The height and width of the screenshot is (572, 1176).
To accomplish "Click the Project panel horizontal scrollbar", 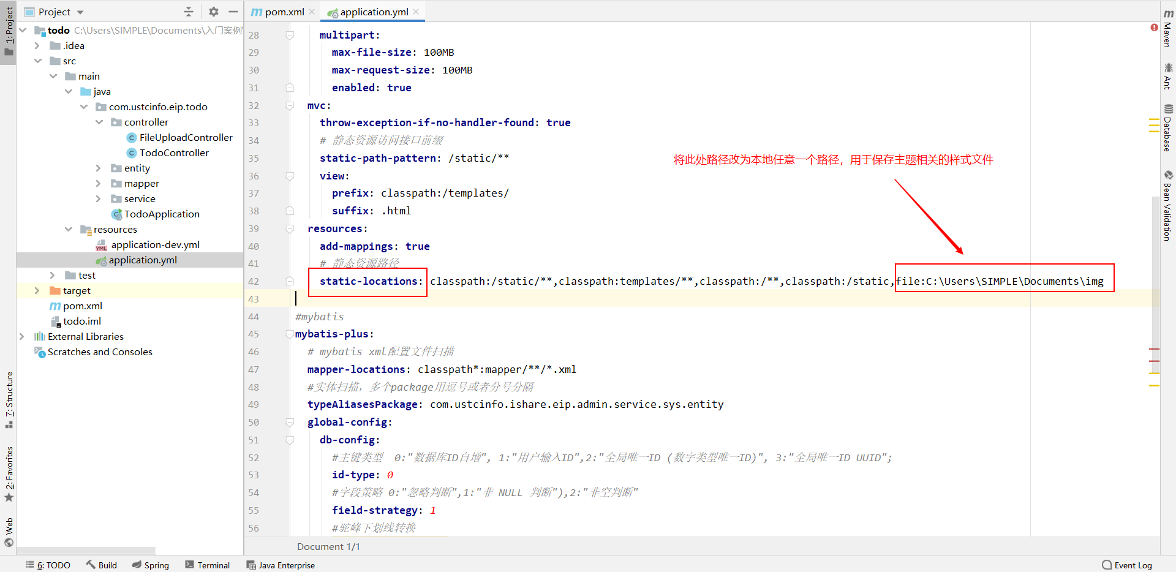I will 86,551.
